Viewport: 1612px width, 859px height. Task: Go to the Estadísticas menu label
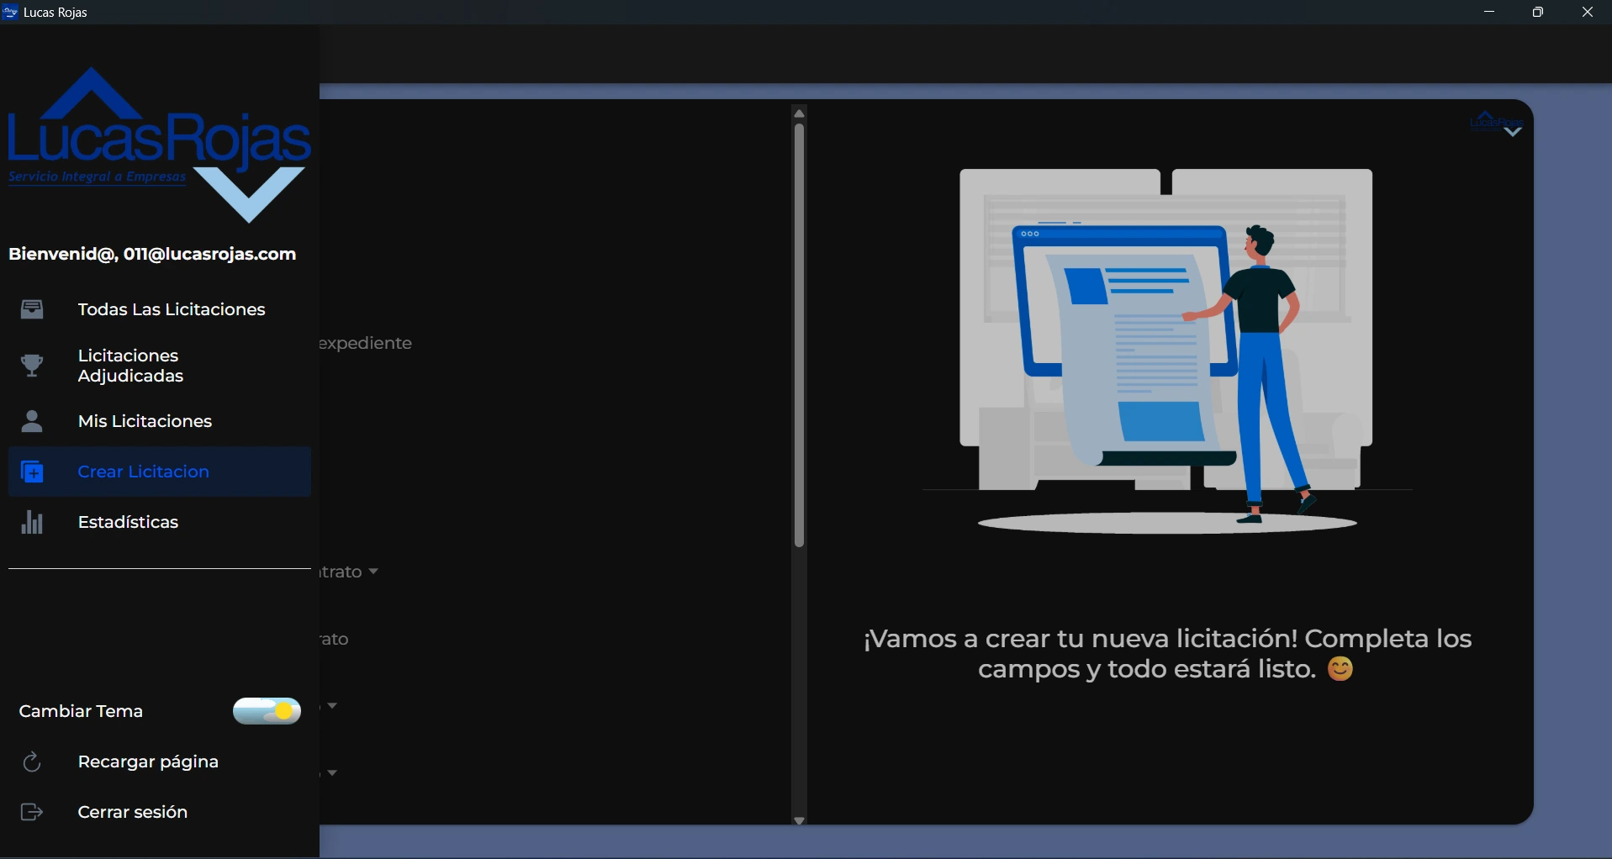(x=128, y=523)
